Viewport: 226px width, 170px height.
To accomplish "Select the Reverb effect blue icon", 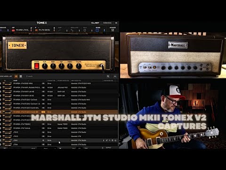I will click(97, 30).
